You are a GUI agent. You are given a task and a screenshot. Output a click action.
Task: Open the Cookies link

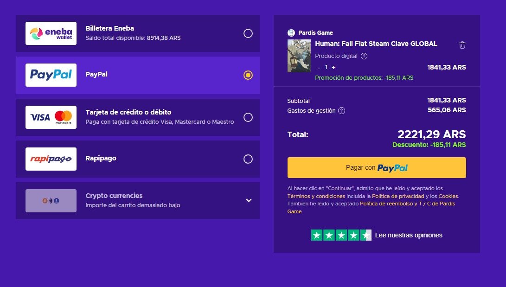[448, 196]
